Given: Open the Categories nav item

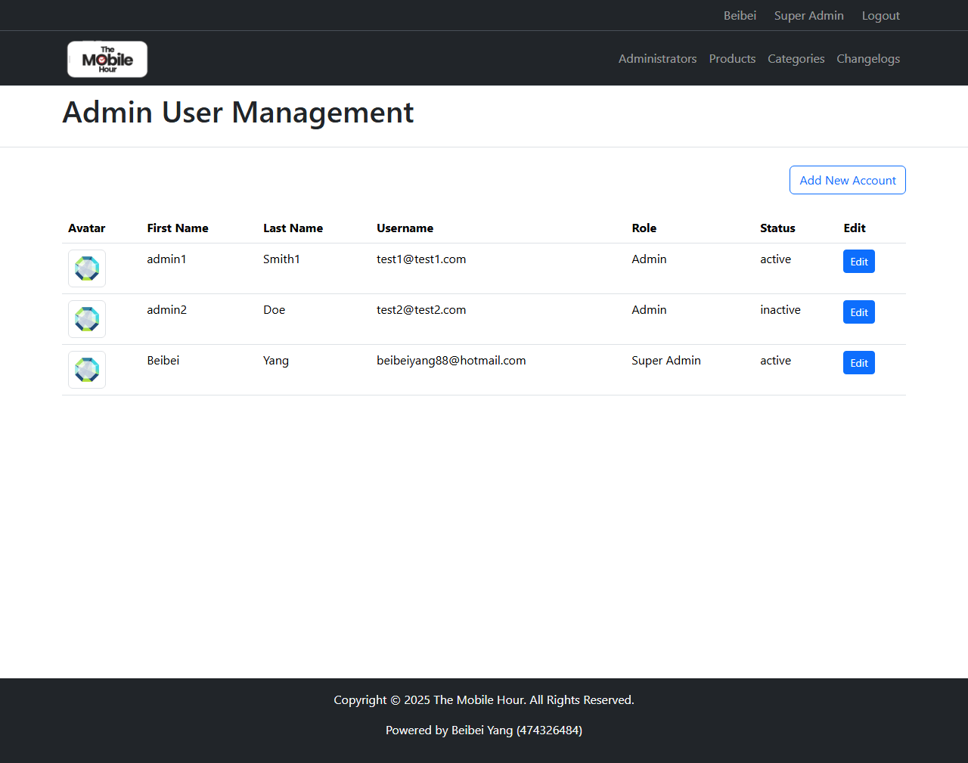Looking at the screenshot, I should (796, 59).
